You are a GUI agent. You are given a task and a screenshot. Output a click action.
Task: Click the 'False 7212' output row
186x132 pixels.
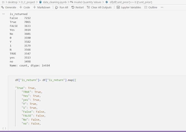pyautogui.click(x=20, y=18)
